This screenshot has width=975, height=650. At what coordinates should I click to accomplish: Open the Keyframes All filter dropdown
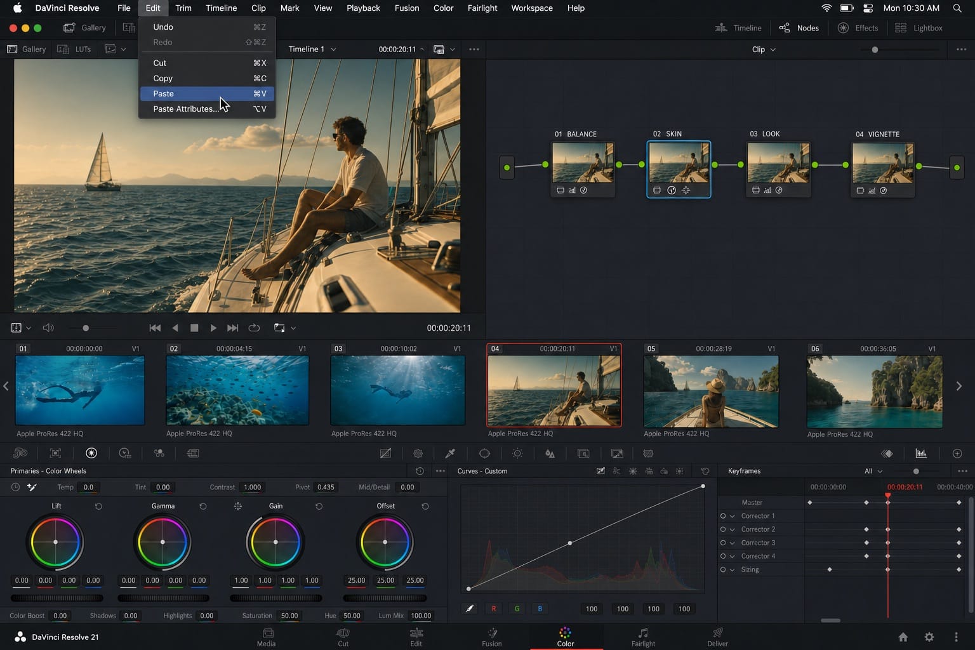873,471
